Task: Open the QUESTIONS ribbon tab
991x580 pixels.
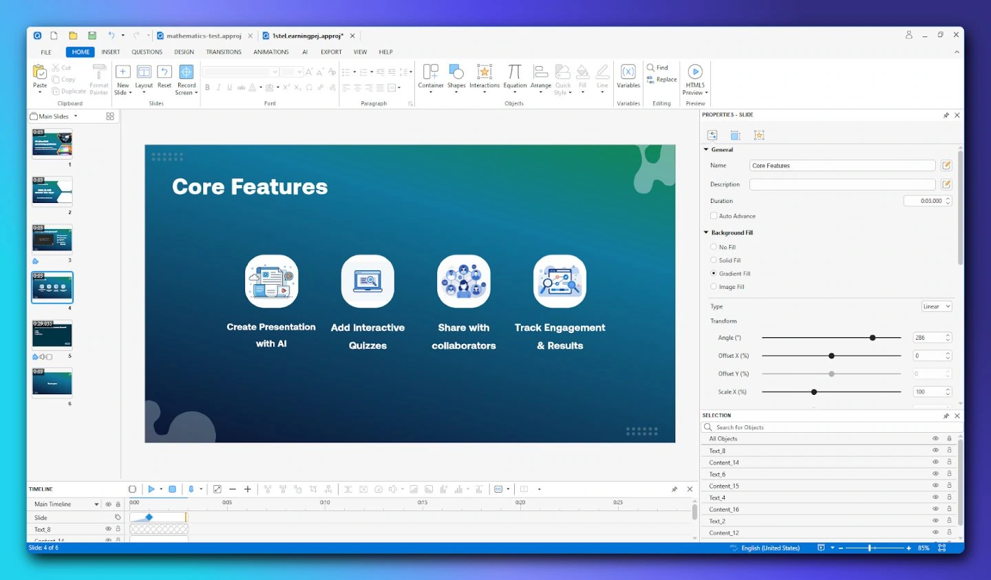Action: (147, 52)
